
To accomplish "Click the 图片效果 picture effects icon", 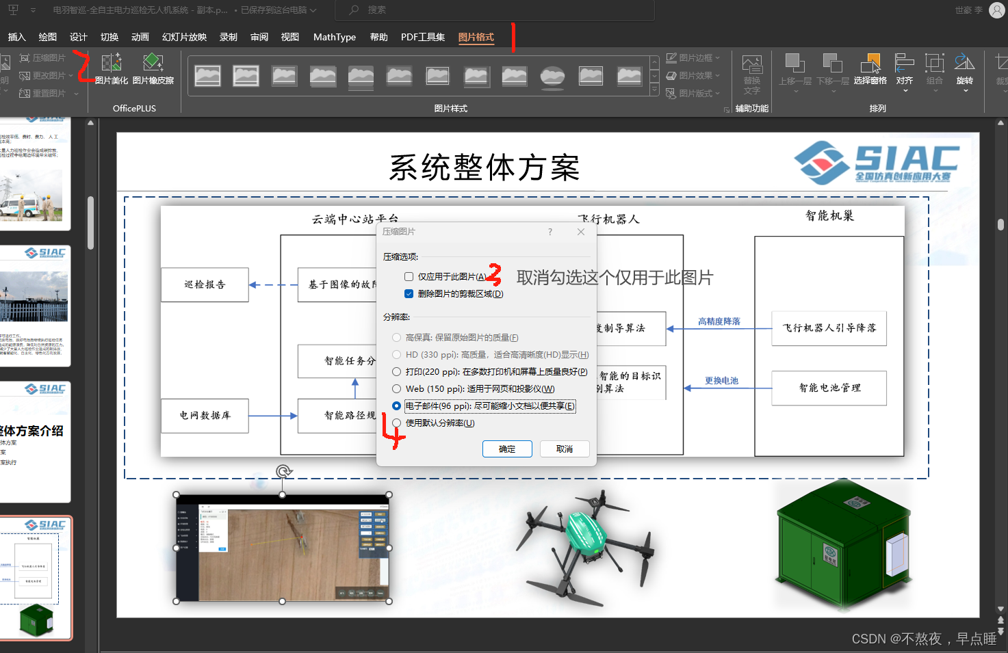I will [x=672, y=76].
